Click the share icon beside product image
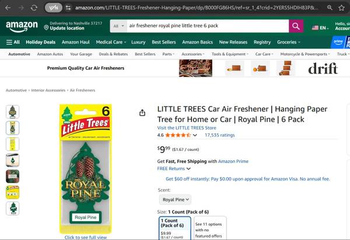Image resolution: width=350 pixels, height=240 pixels. (142, 112)
